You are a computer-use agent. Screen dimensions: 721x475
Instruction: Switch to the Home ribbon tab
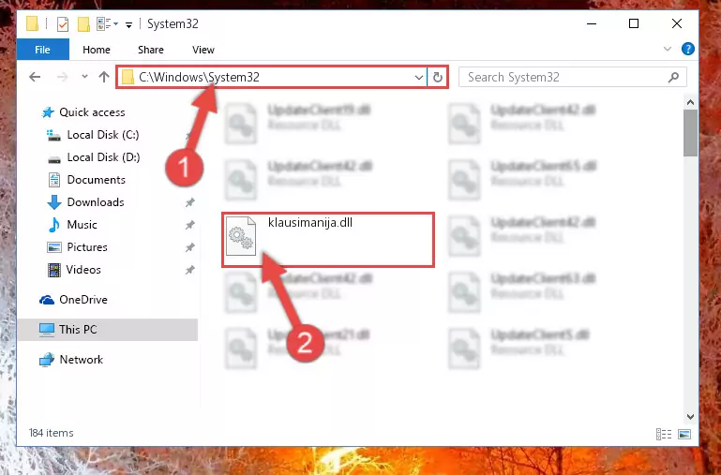(x=97, y=50)
